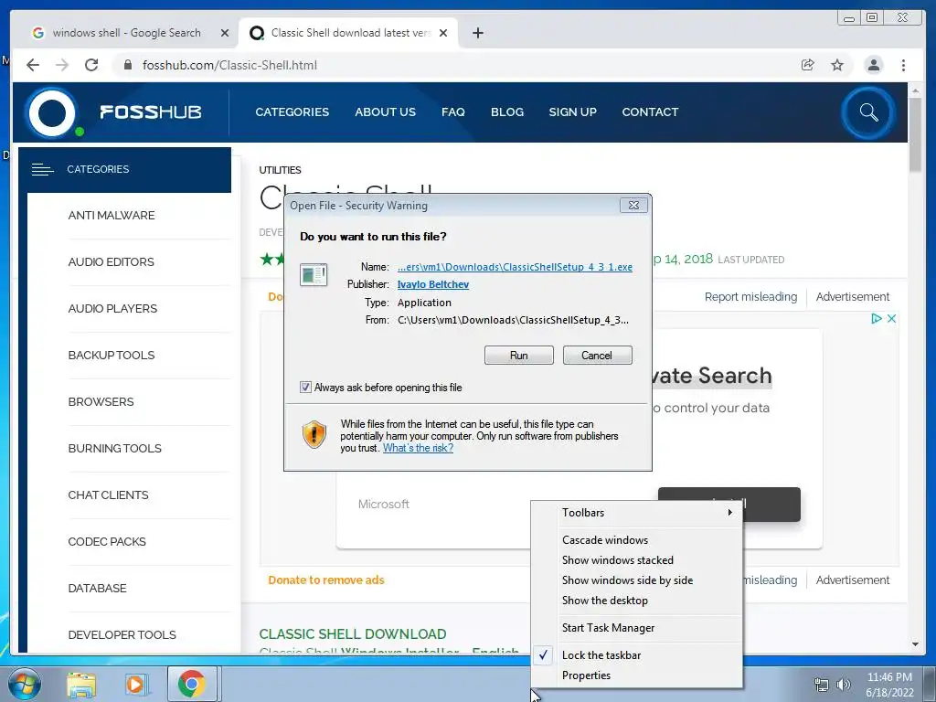
Task: Open Donate to remove ads link
Action: click(326, 580)
